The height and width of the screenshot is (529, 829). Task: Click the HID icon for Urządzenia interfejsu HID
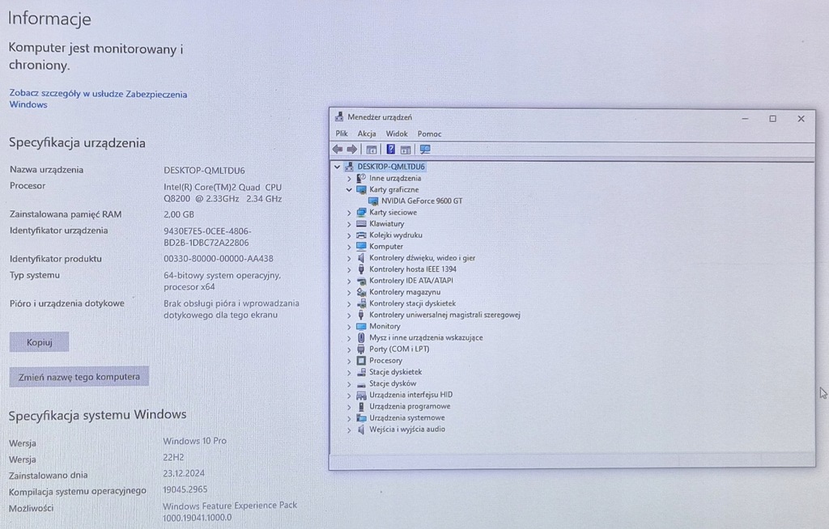tap(361, 395)
